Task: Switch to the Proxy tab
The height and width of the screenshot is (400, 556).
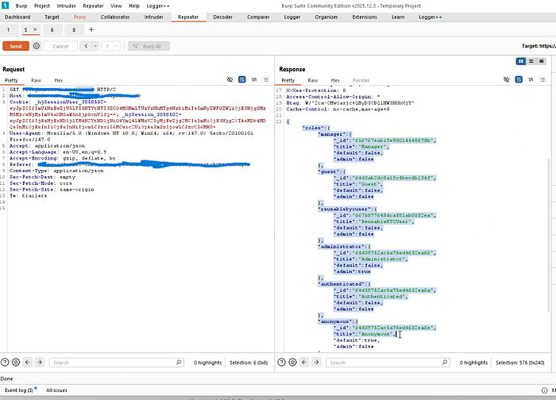Action: click(79, 17)
